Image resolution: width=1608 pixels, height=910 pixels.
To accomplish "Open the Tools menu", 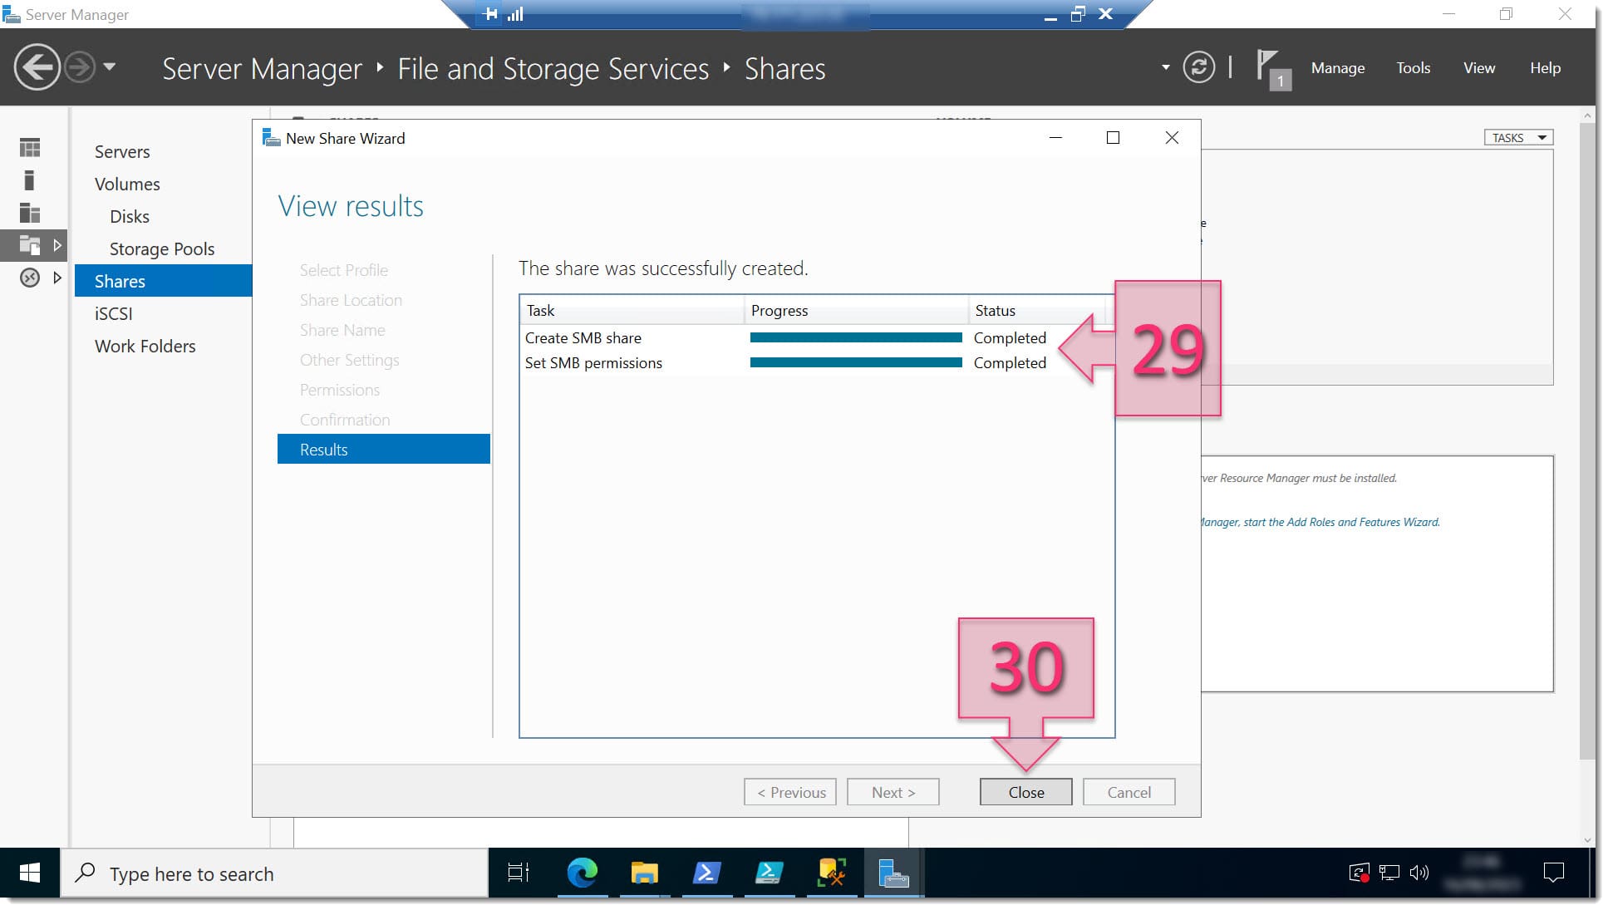I will [x=1413, y=68].
